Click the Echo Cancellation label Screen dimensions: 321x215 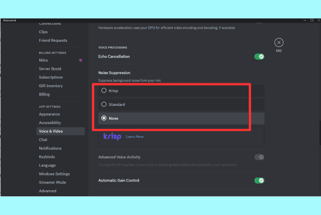[114, 57]
